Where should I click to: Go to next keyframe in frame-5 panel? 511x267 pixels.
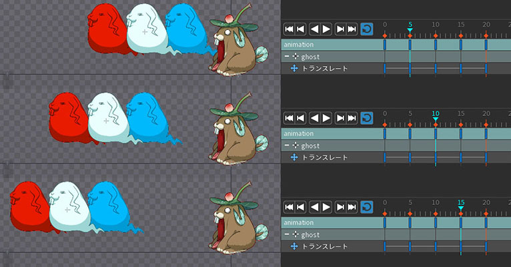[x=340, y=29]
